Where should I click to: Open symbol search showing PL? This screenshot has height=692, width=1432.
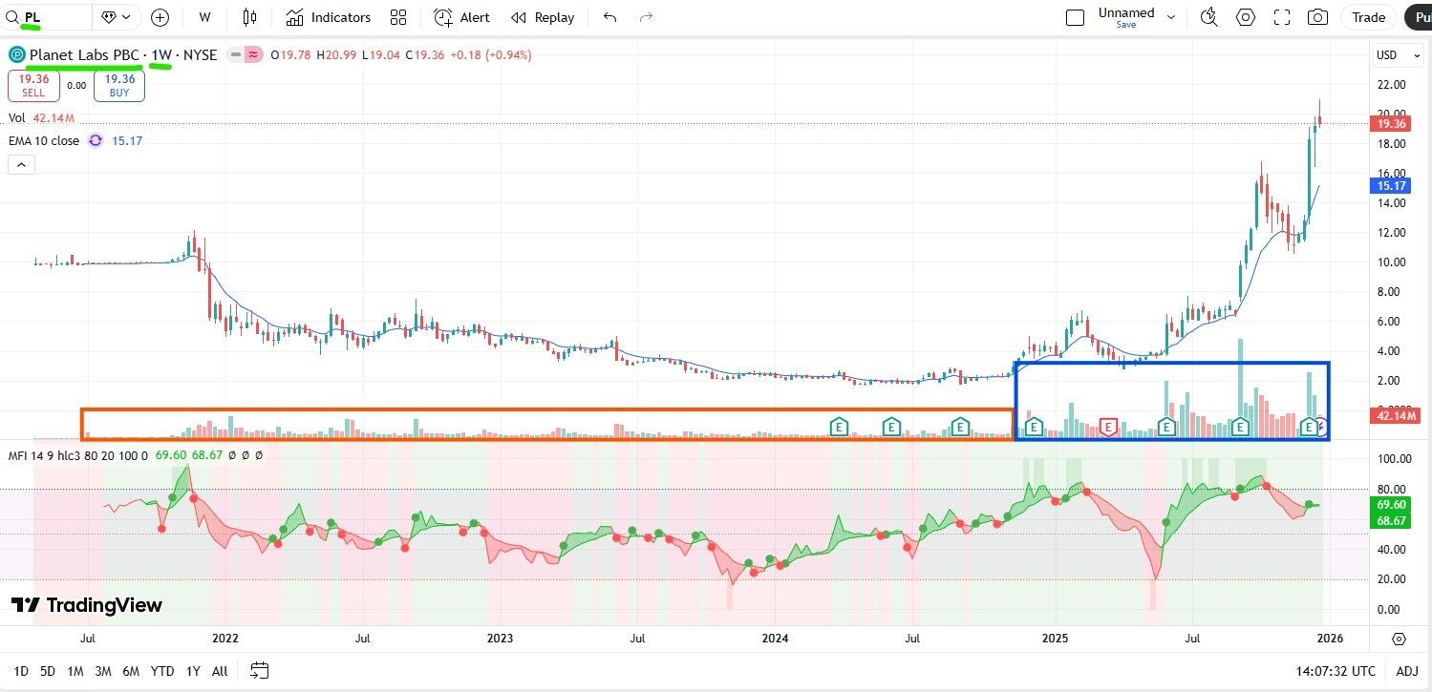(x=48, y=17)
